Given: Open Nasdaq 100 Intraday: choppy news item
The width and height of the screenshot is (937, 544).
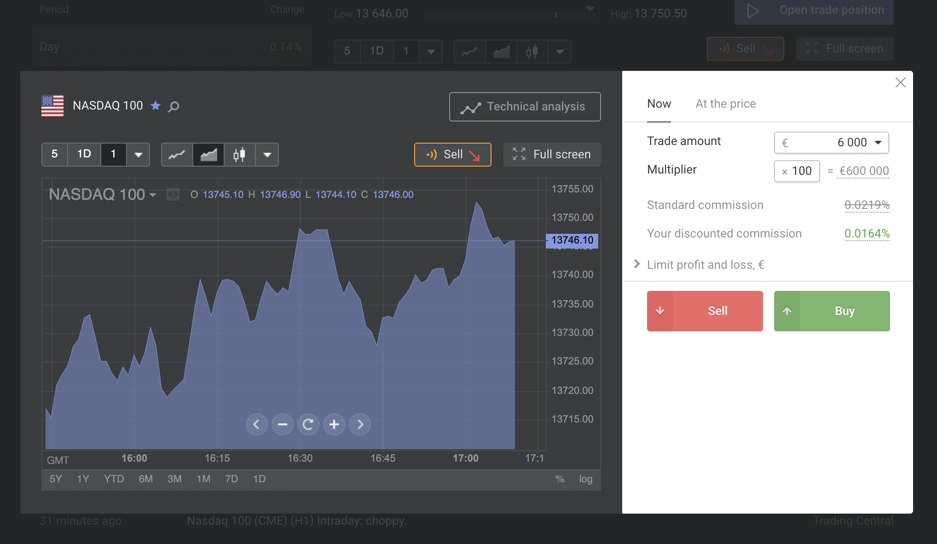Looking at the screenshot, I should click(296, 521).
